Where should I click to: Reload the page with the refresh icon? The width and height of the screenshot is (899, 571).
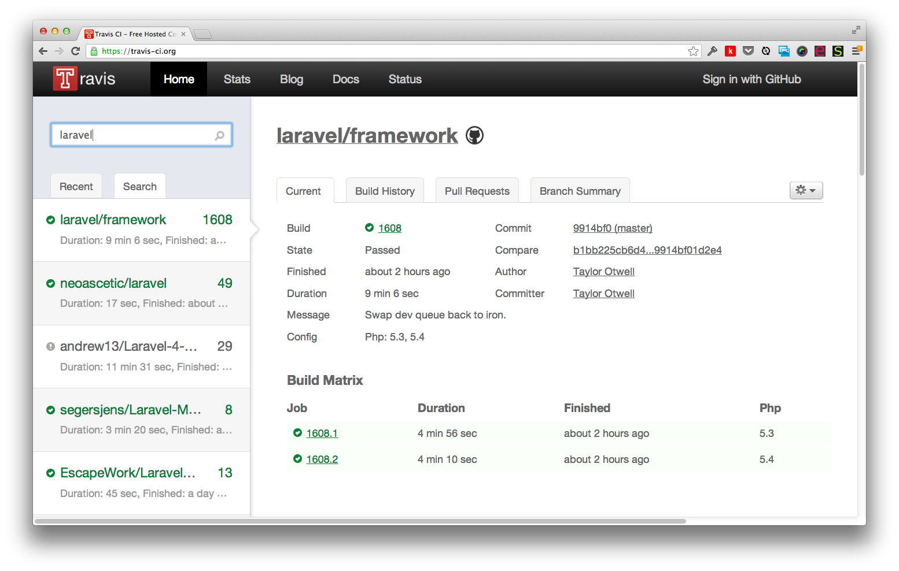(x=75, y=51)
